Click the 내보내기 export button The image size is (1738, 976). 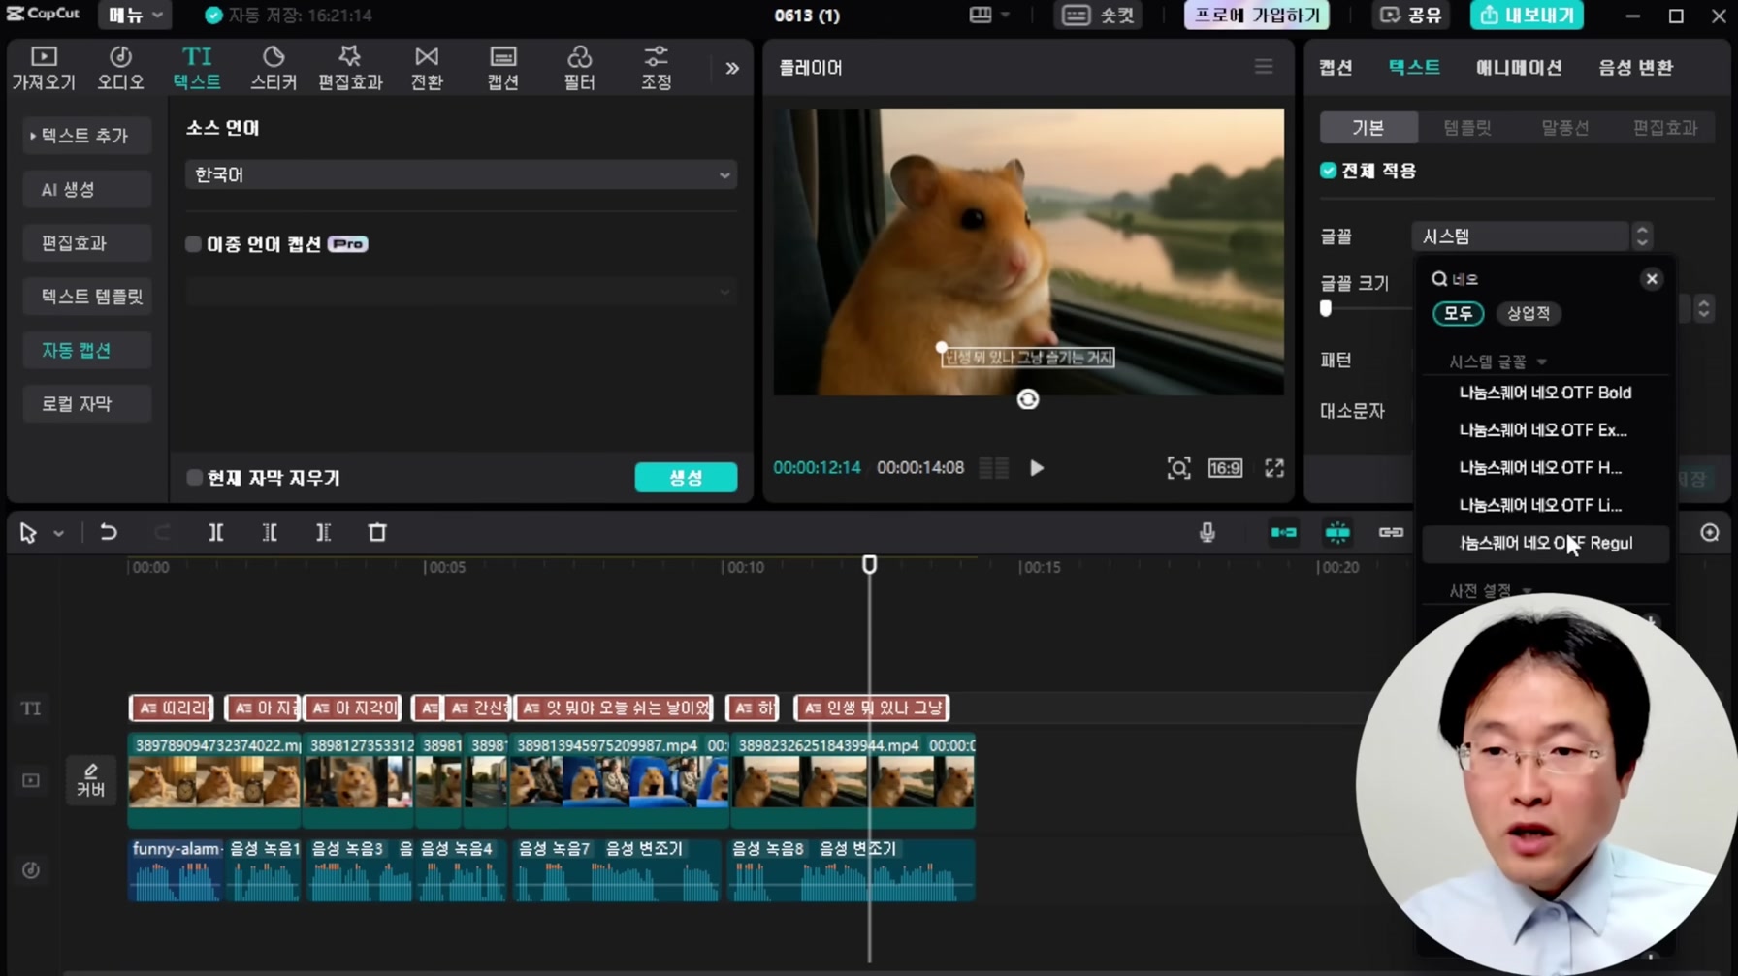click(1528, 16)
